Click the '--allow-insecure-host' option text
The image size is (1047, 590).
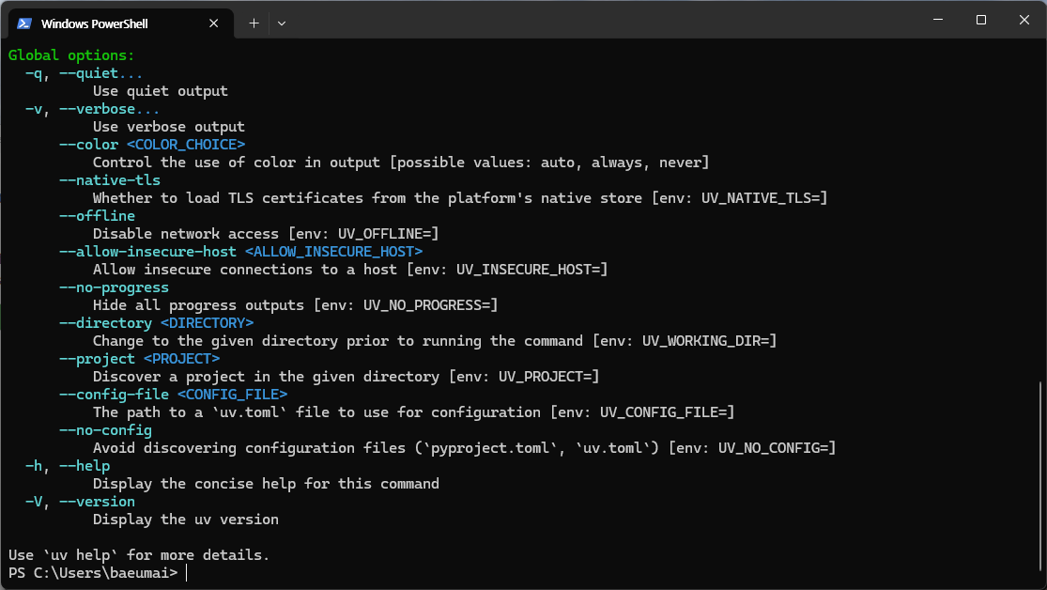147,252
